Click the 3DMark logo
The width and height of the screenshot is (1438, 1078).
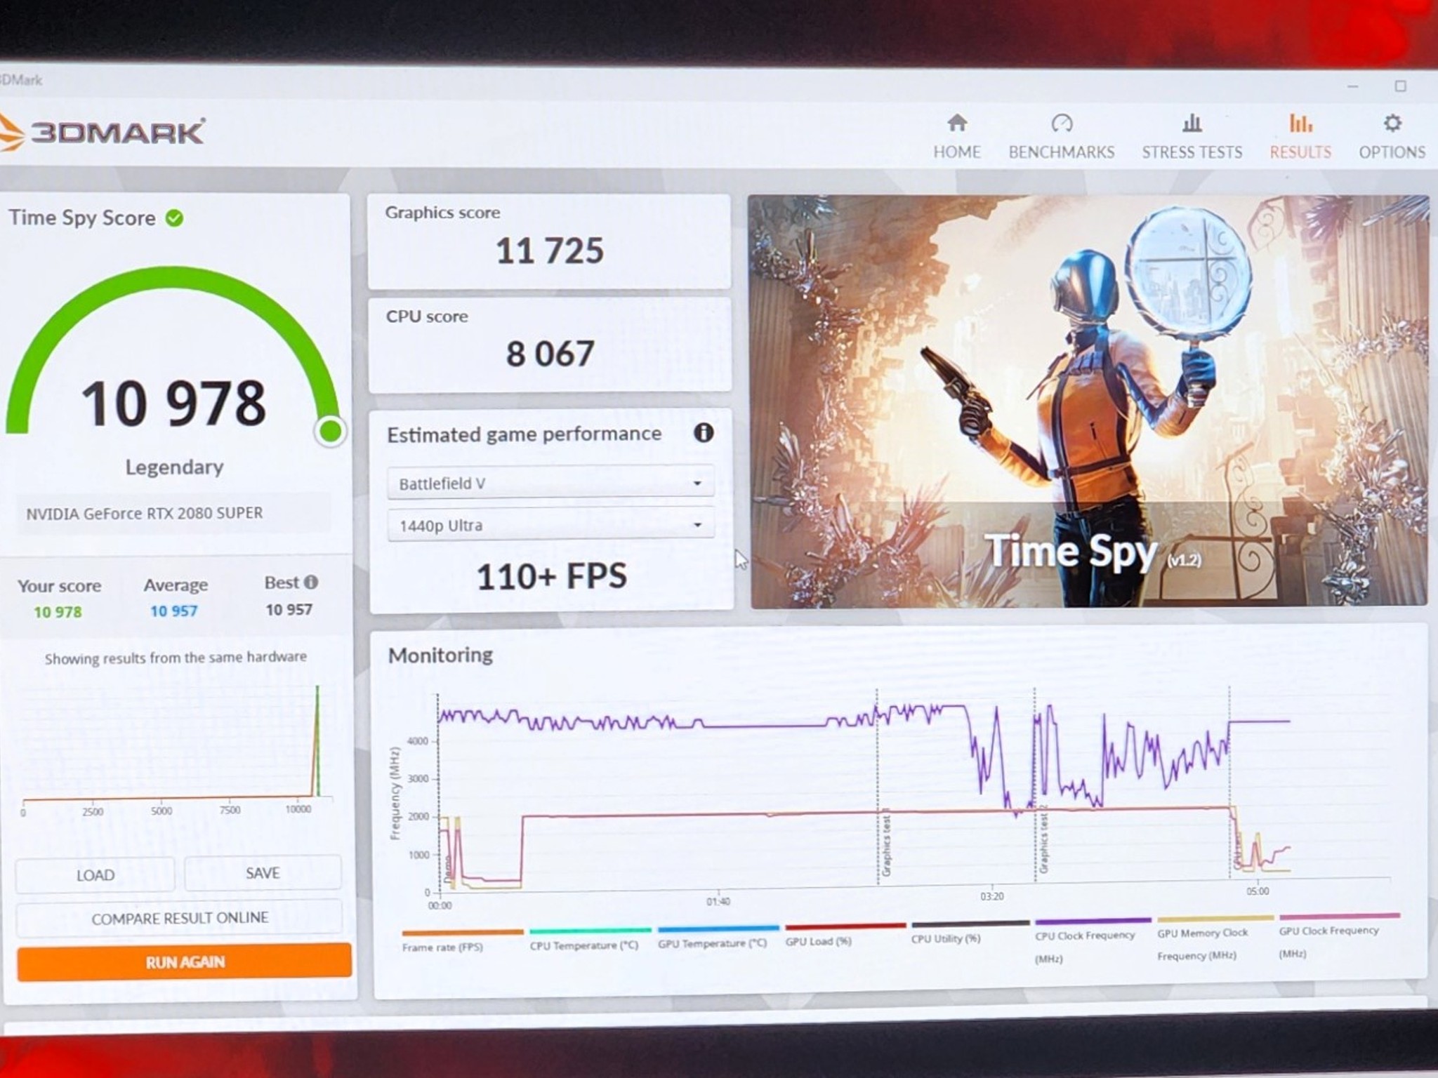click(x=102, y=132)
